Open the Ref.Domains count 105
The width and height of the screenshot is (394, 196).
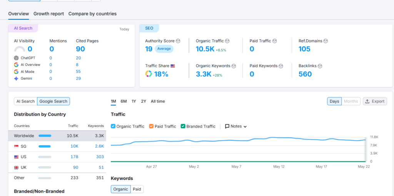tap(304, 49)
